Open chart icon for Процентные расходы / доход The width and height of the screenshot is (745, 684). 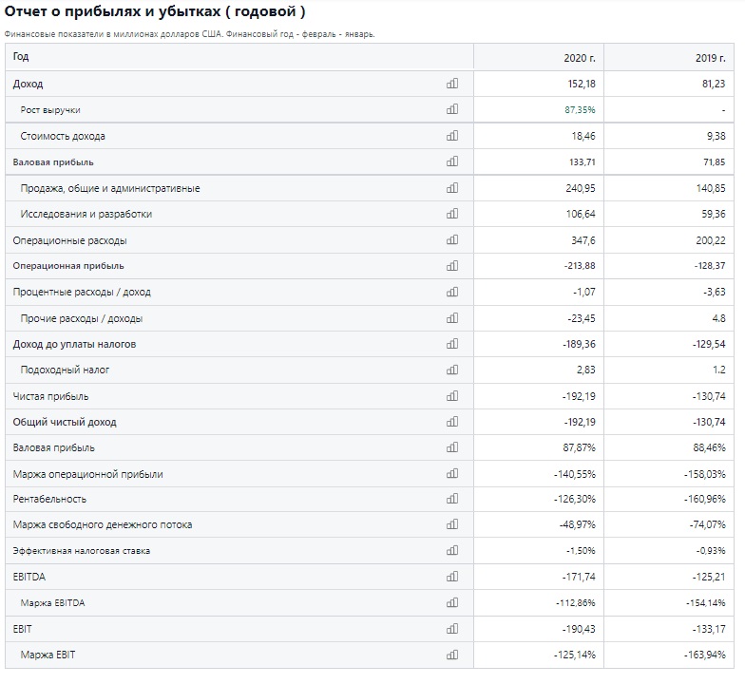tap(452, 292)
